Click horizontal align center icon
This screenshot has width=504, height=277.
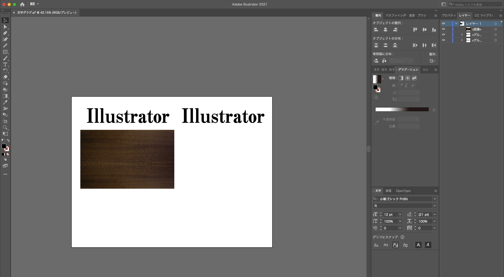coord(385,30)
